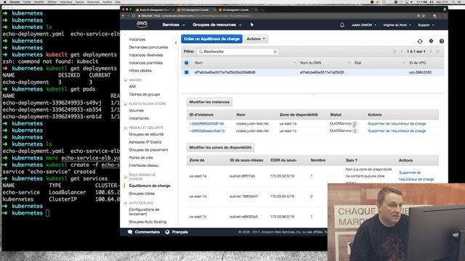
Task: Open Instances in the sidebar
Action: [137, 39]
